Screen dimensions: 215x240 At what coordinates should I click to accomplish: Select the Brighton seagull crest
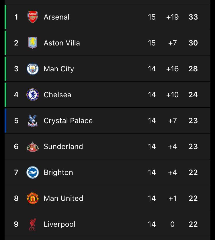point(33,172)
